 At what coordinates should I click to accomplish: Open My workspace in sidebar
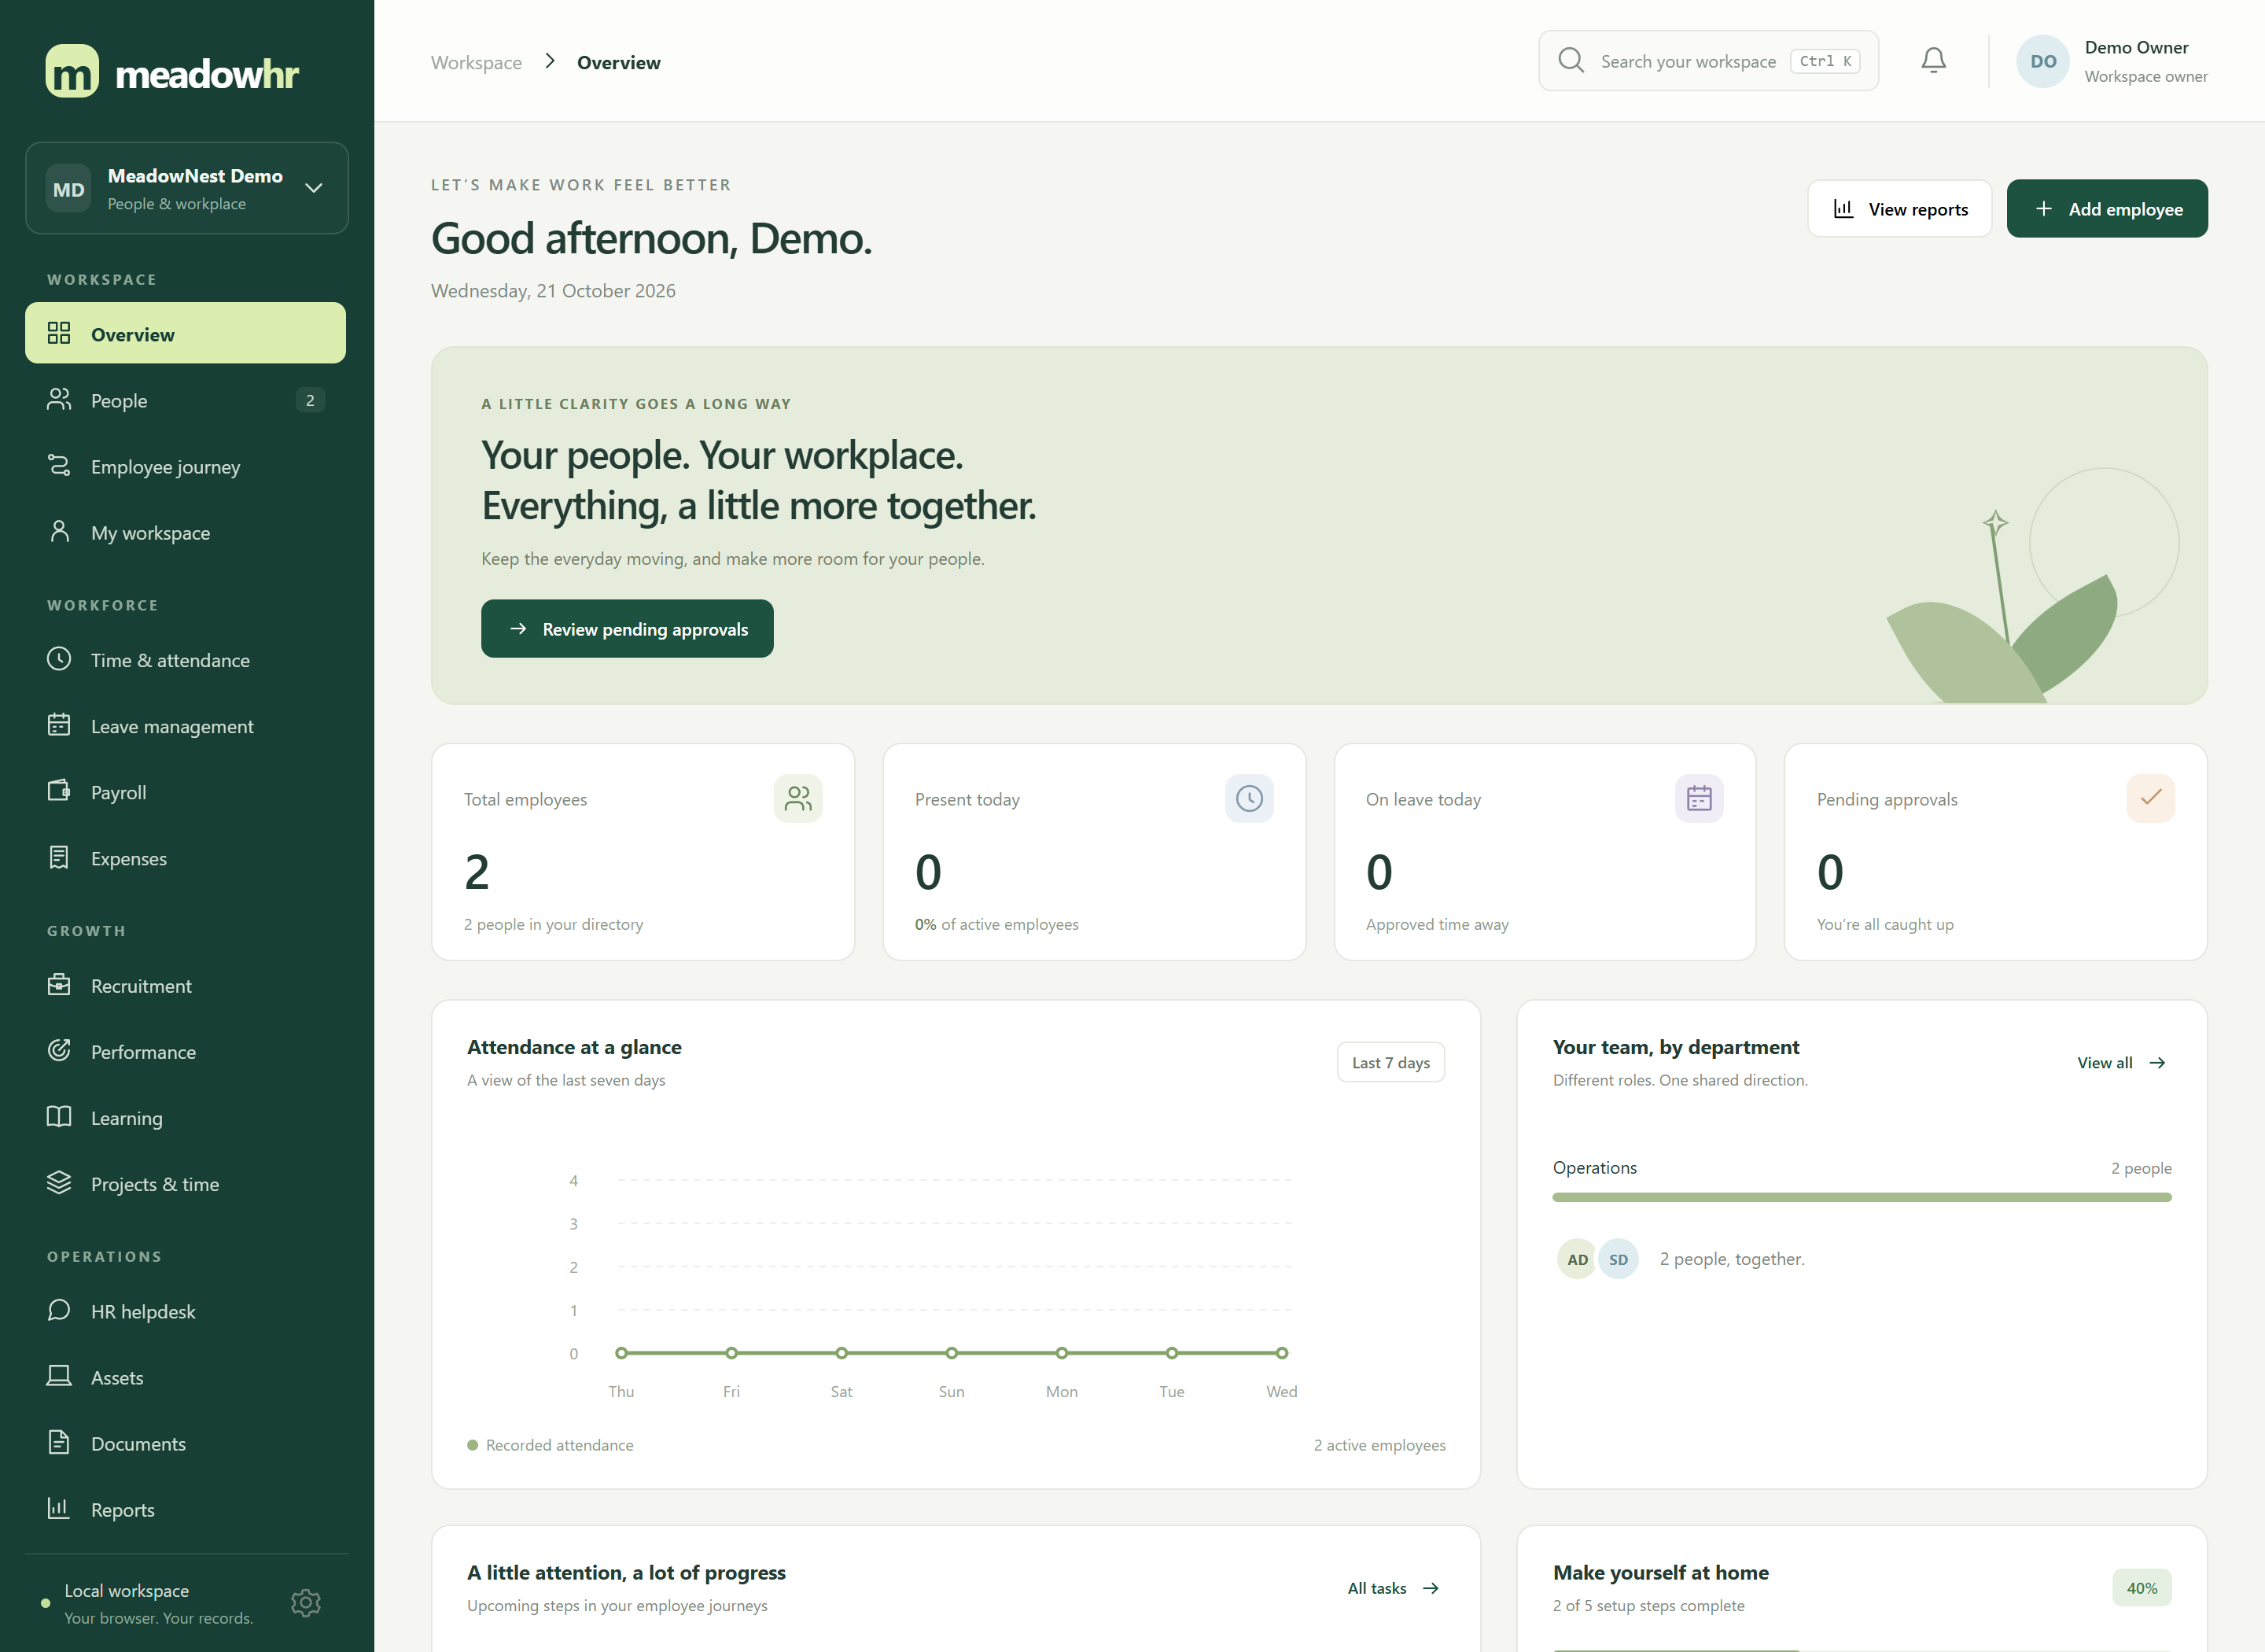[x=186, y=532]
